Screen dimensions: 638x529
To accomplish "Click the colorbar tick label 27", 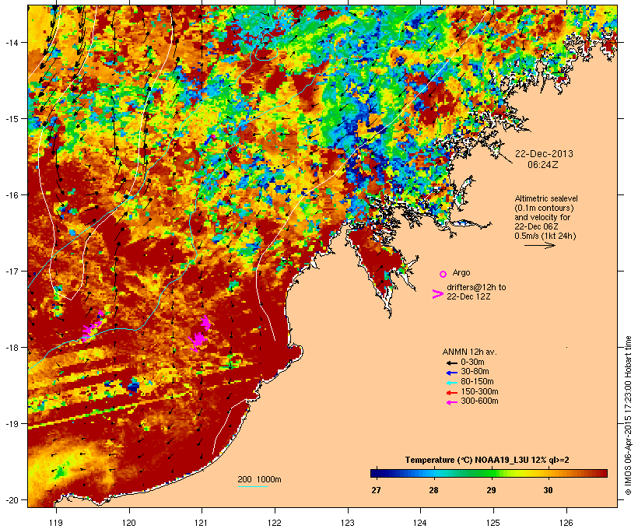I will coord(376,490).
